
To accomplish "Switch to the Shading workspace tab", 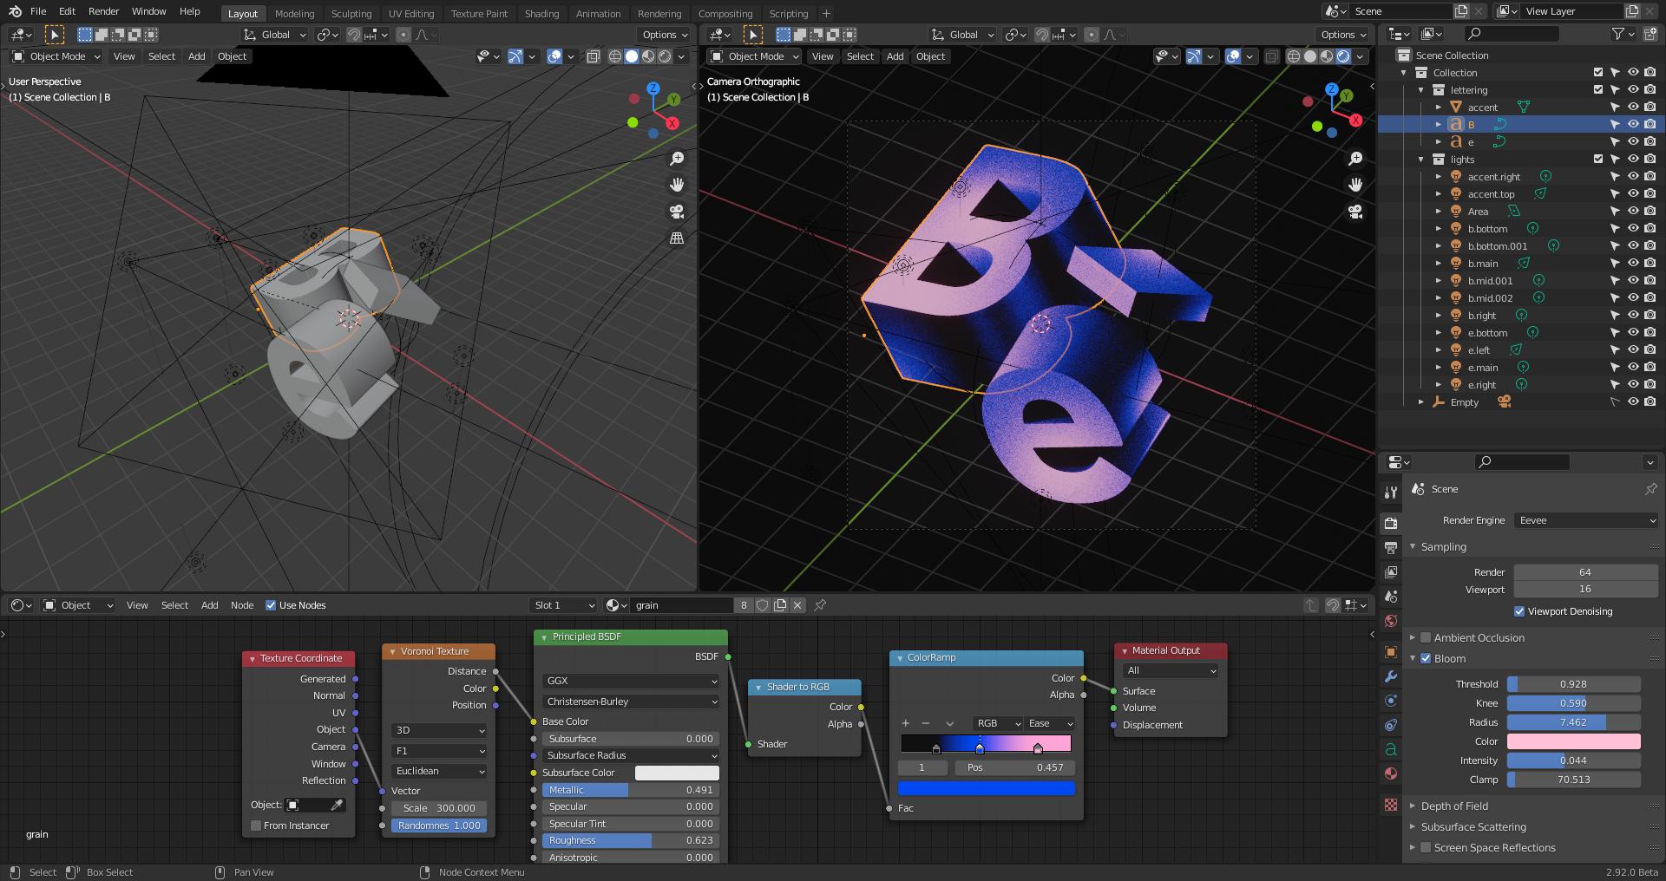I will point(541,13).
